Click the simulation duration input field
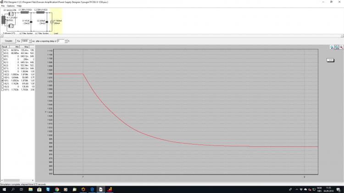This screenshot has width=344, height=193. coord(25,41)
